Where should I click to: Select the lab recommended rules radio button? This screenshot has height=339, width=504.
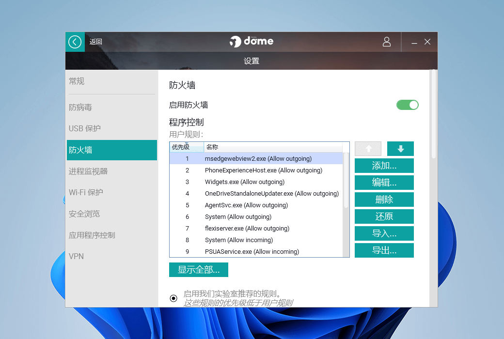coord(173,298)
